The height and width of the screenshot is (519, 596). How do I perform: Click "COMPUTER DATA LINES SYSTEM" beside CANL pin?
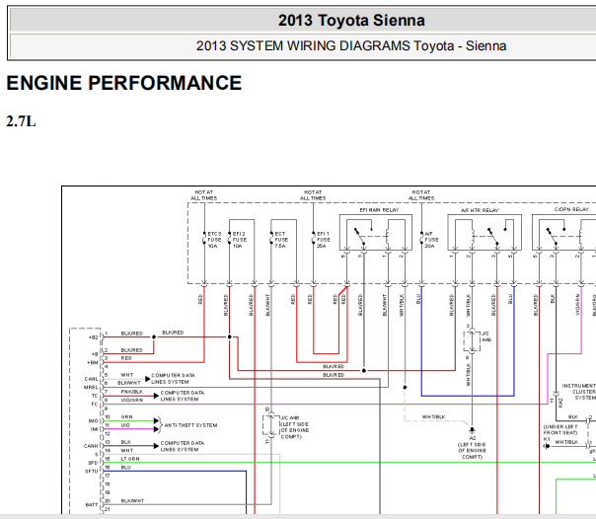tap(173, 379)
